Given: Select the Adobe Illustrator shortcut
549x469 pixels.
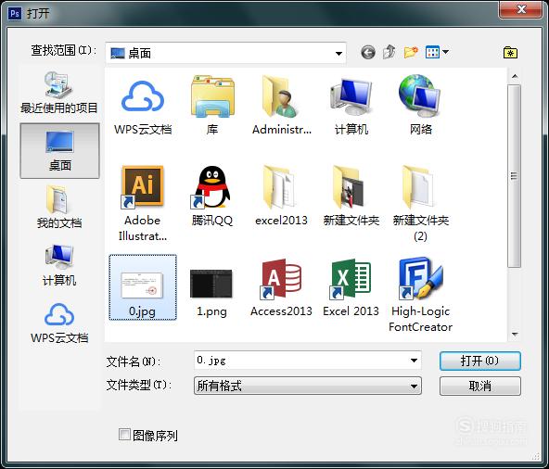Looking at the screenshot, I should 143,203.
